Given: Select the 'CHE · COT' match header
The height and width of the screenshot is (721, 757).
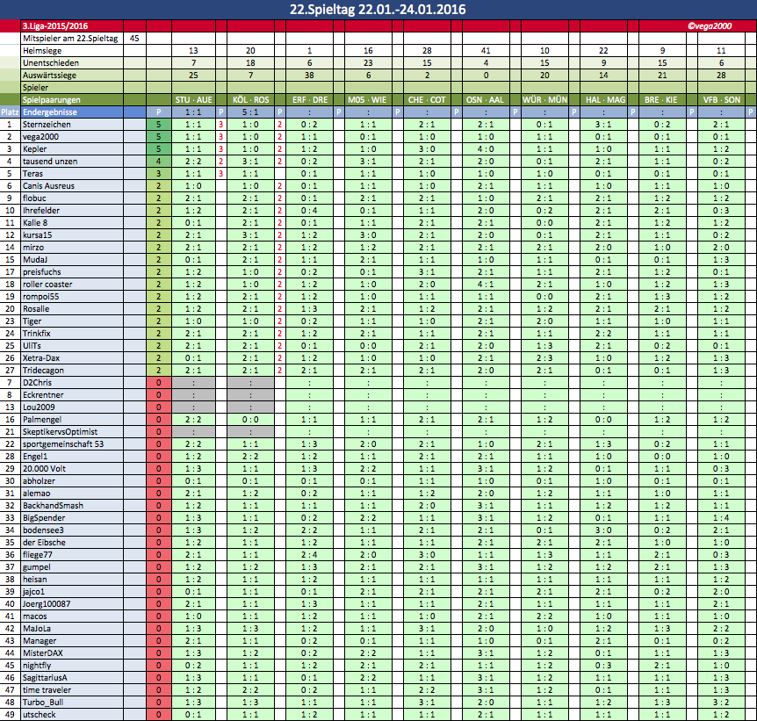Looking at the screenshot, I should pos(427,100).
